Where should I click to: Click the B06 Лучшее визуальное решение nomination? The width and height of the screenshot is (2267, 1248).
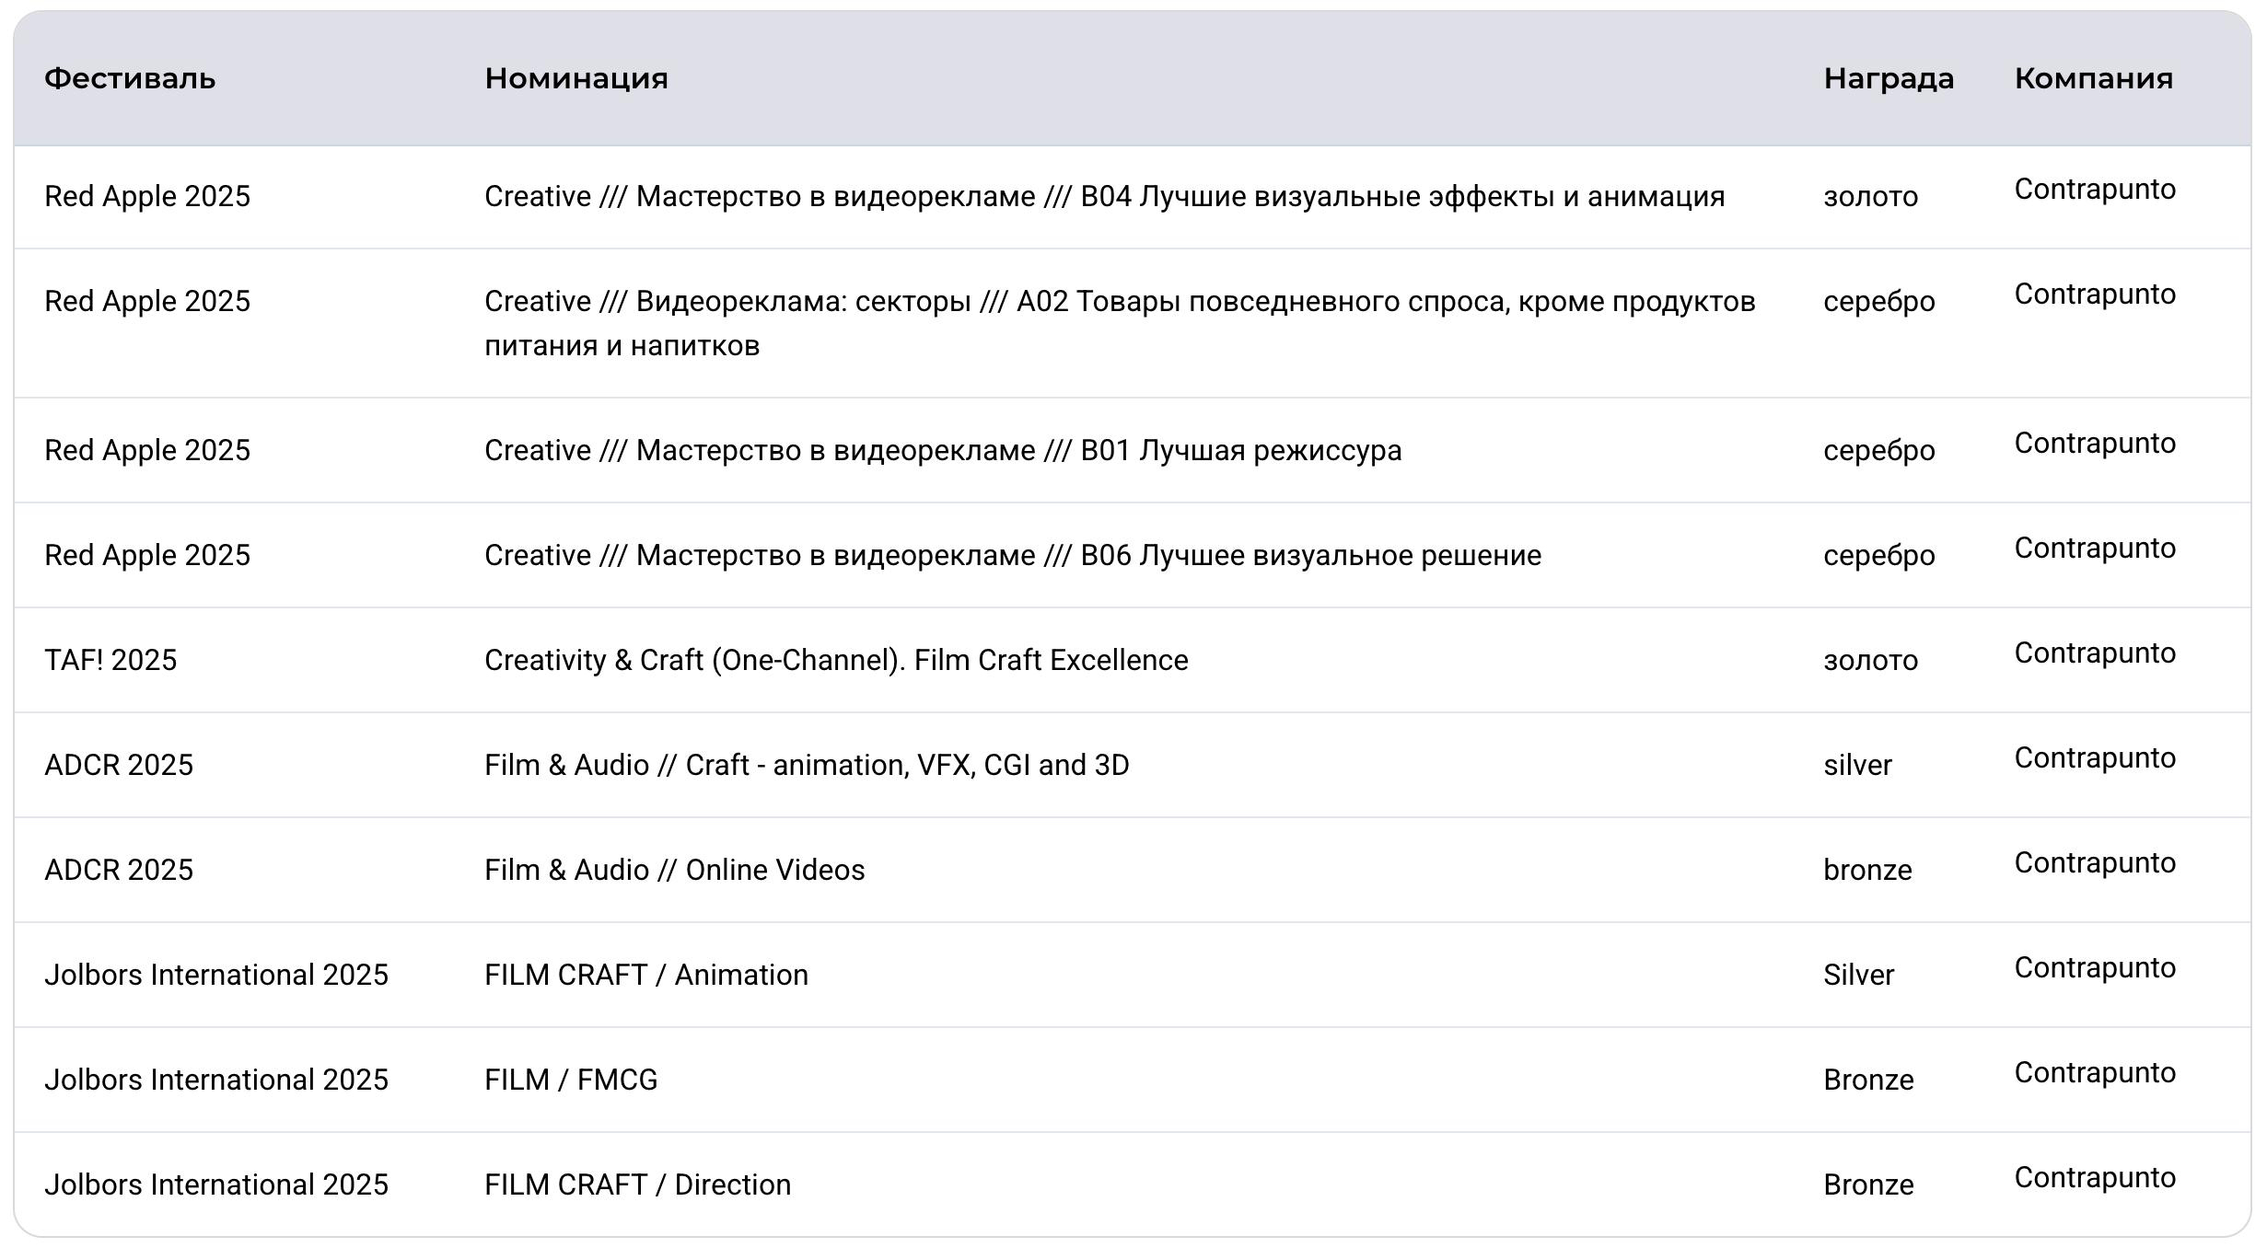[x=1013, y=555]
